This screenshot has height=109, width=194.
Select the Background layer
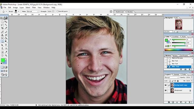[181, 91]
